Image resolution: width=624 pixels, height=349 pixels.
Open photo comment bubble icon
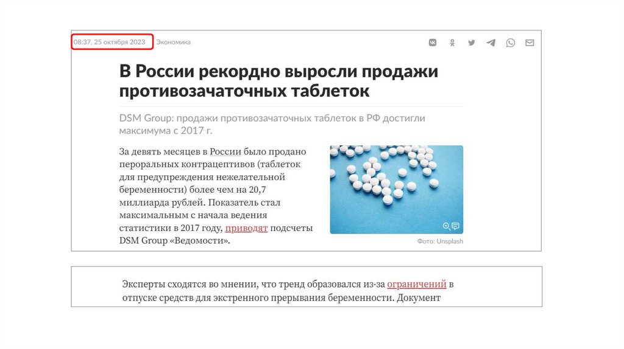pos(455,226)
